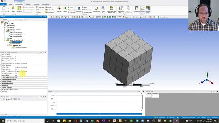Click the Auto Time Stepping value field
Image resolution: width=219 pixels, height=123 pixels.
click(x=31, y=63)
